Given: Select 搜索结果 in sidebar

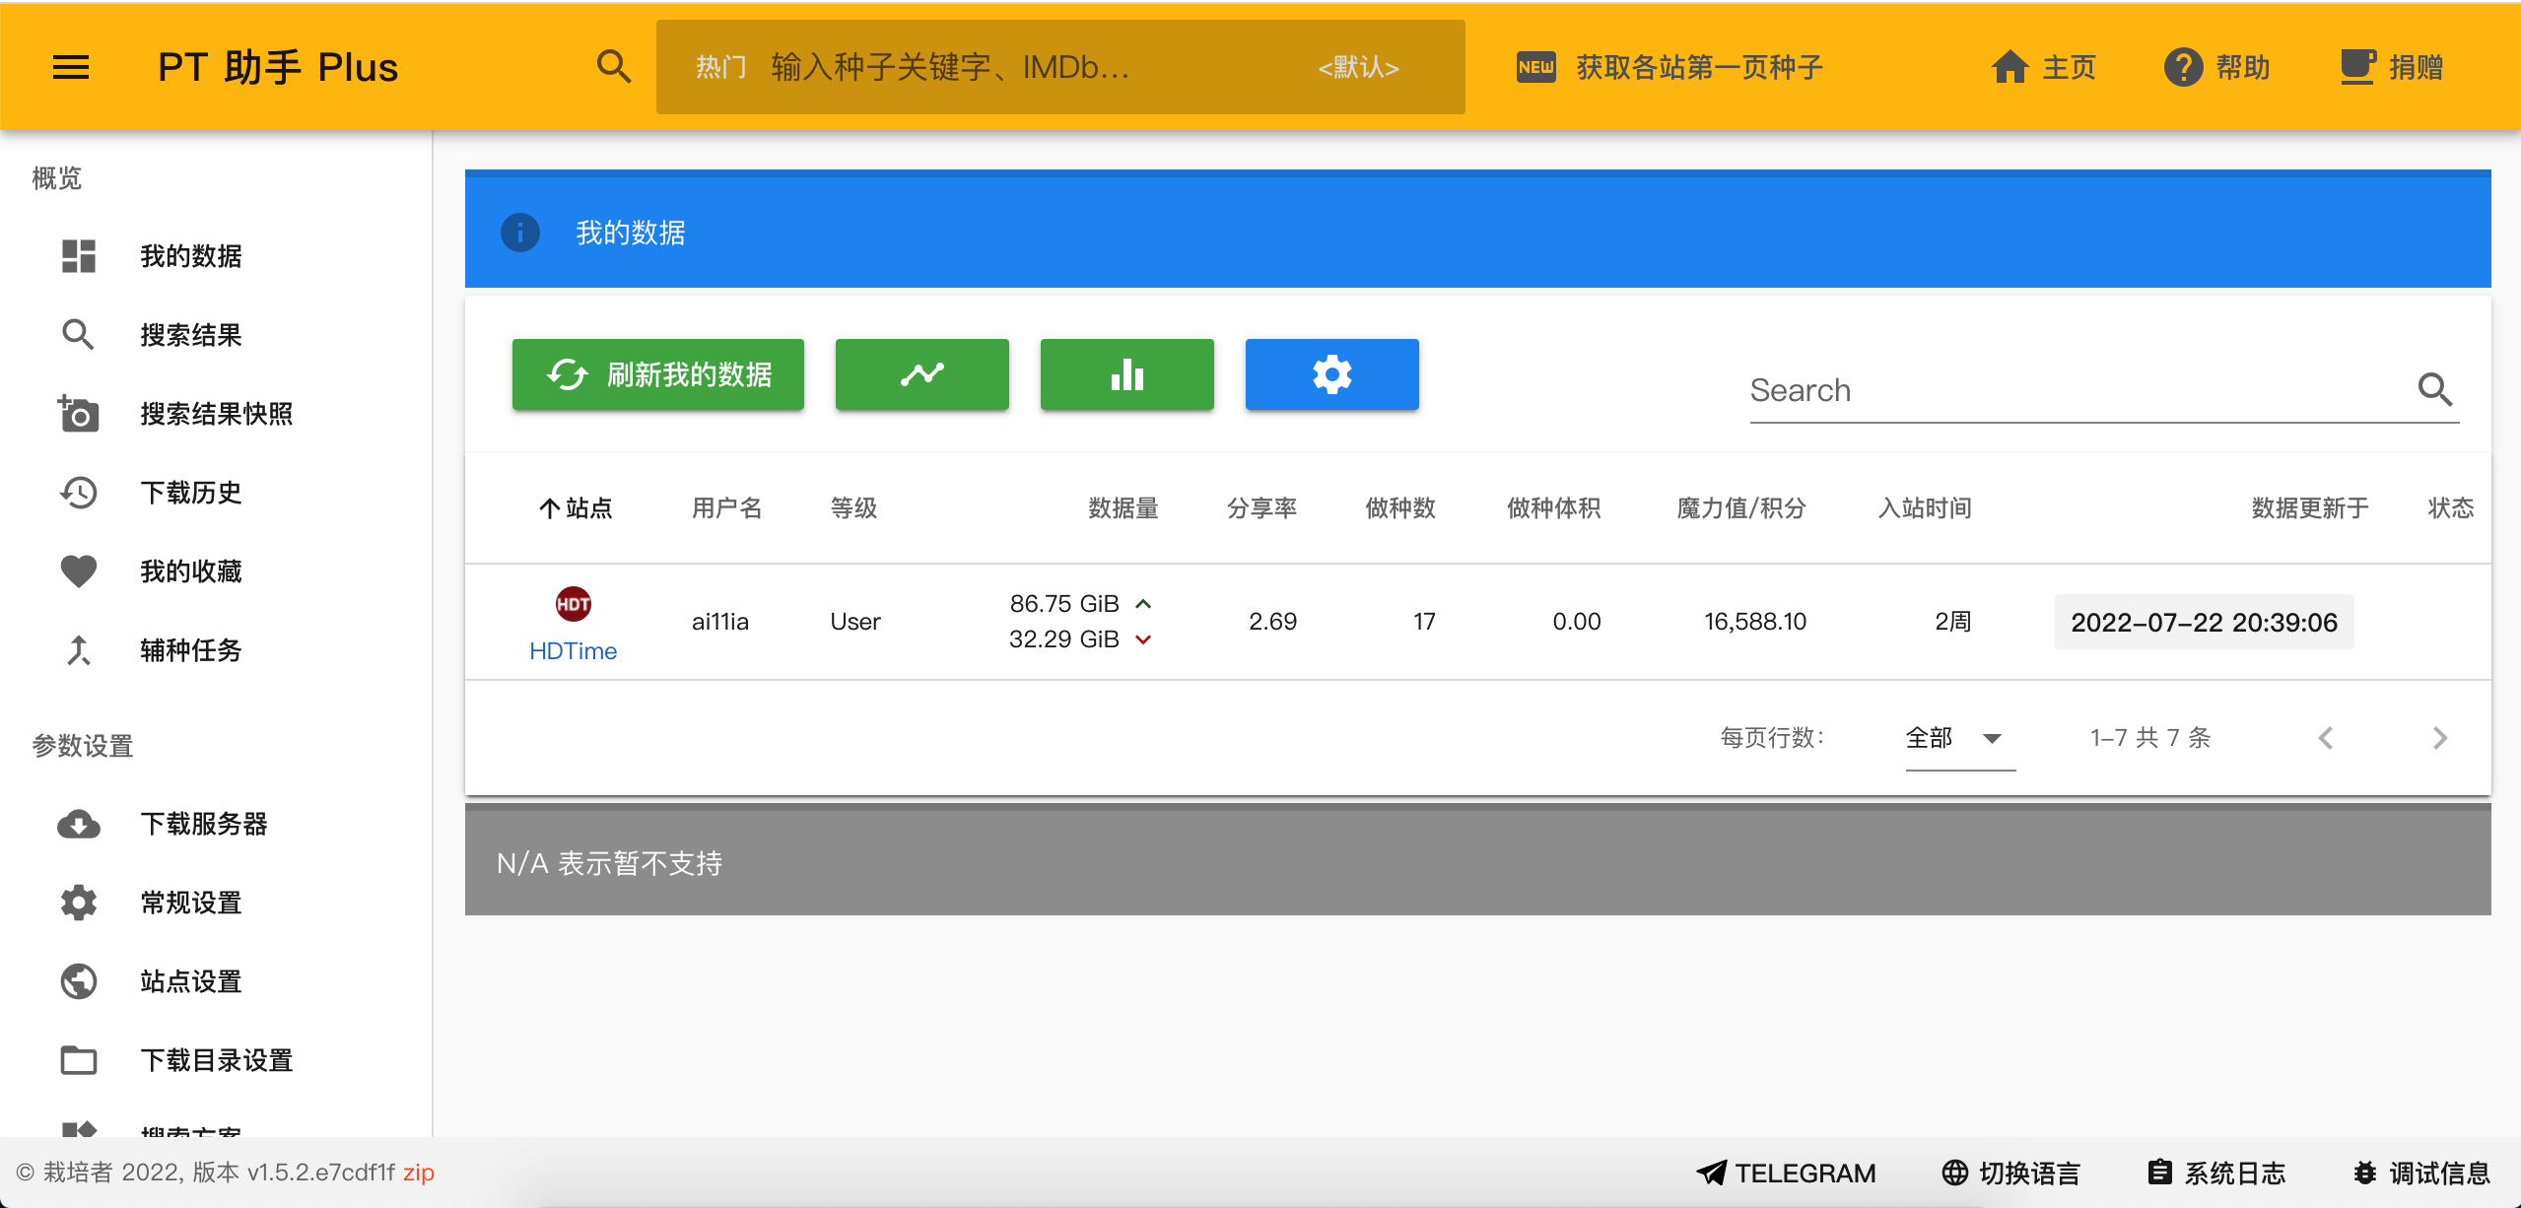Looking at the screenshot, I should coord(216,335).
